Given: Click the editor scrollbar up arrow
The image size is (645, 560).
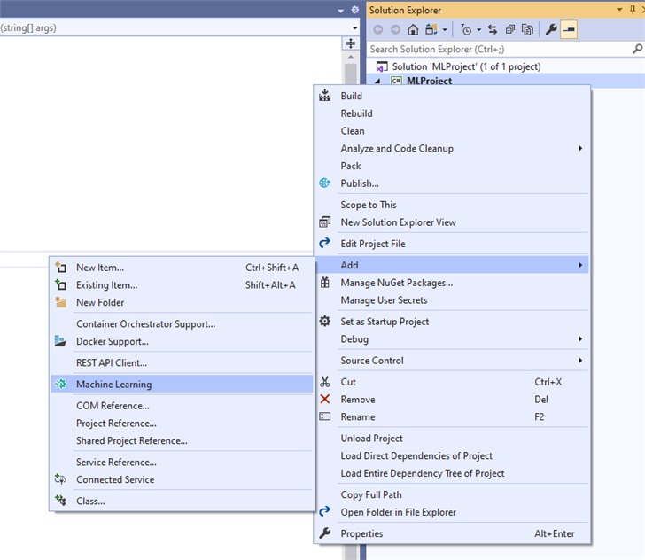Looking at the screenshot, I should click(x=351, y=58).
